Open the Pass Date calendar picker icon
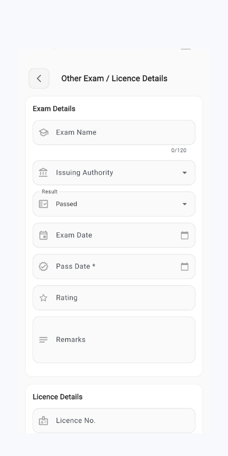The width and height of the screenshot is (228, 456). [185, 267]
